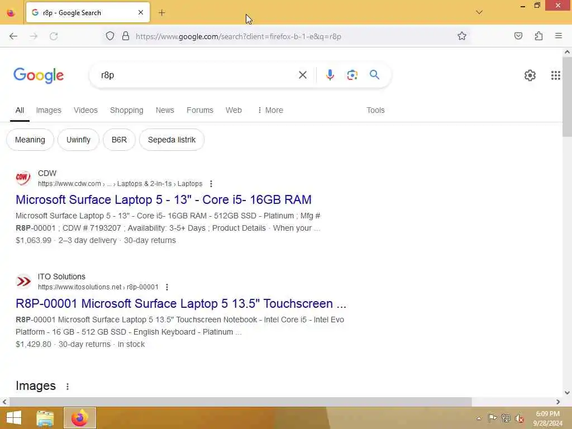
Task: Open R8P-00001 Surface Laptop ITO link
Action: coord(181,303)
